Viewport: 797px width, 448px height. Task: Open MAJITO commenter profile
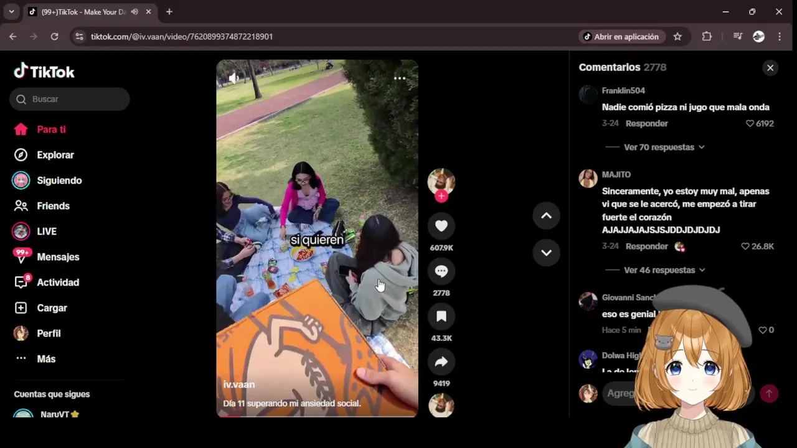(x=616, y=175)
